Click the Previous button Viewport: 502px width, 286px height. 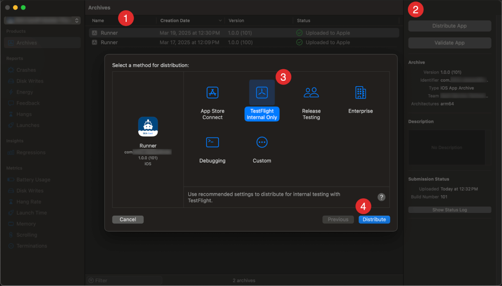338,219
